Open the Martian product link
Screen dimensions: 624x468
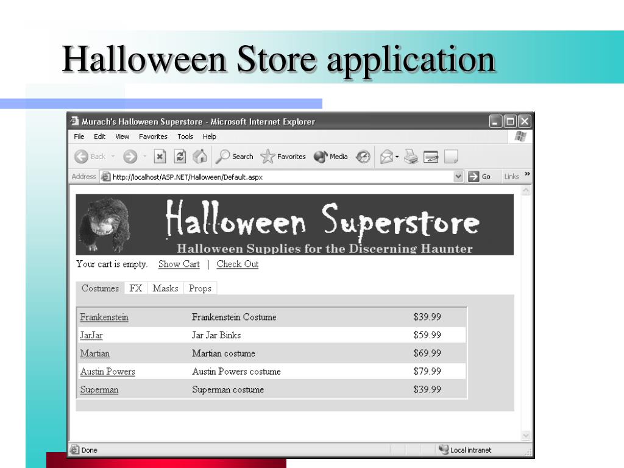coord(94,353)
